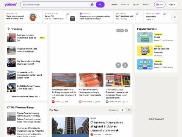This screenshot has height=137, width=182.
Task: Click the ship thumbnail in Weekend Recap
Action: coord(11,116)
